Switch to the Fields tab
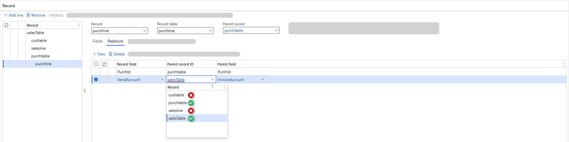This screenshot has height=142, width=569. [x=98, y=41]
